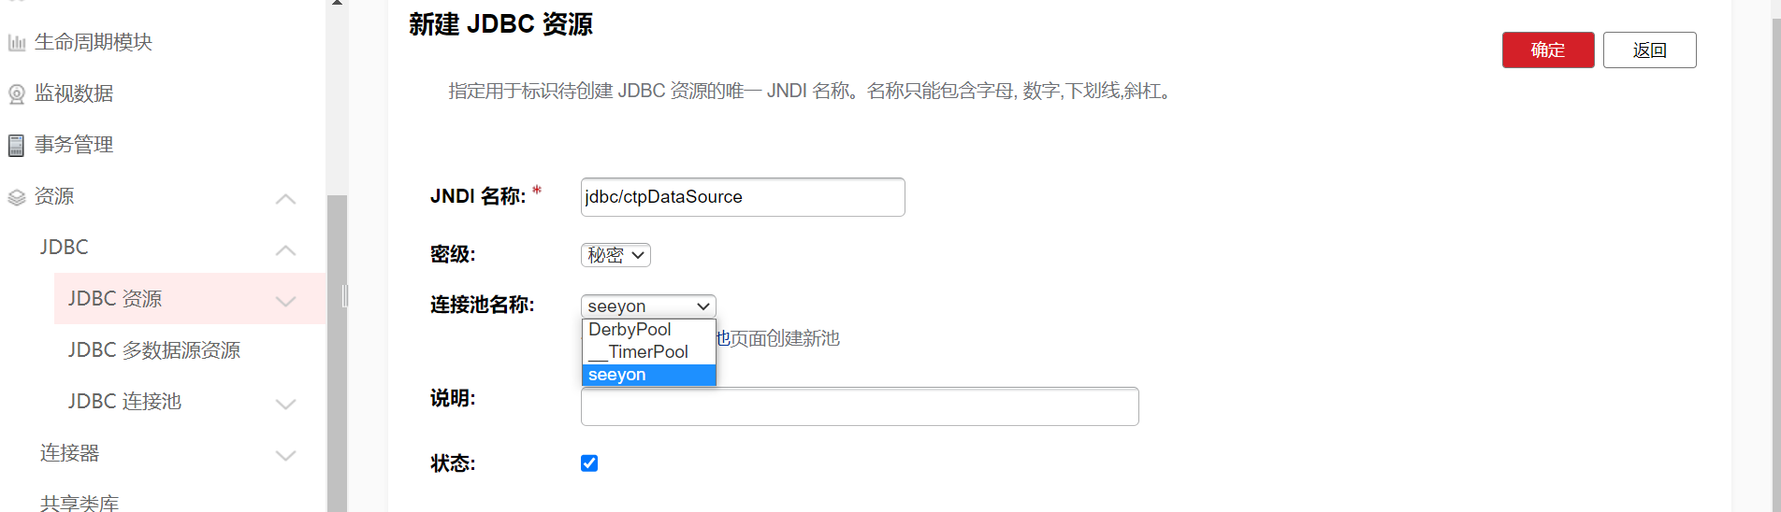Viewport: 1781px width, 512px height.
Task: Open the 连接池名称 combo box
Action: click(x=648, y=306)
